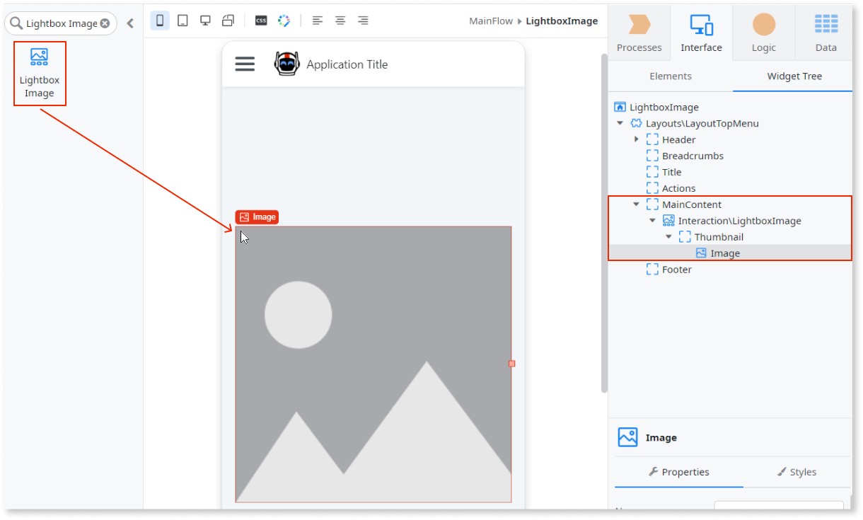Apply right alignment from the toolbar

pyautogui.click(x=363, y=20)
